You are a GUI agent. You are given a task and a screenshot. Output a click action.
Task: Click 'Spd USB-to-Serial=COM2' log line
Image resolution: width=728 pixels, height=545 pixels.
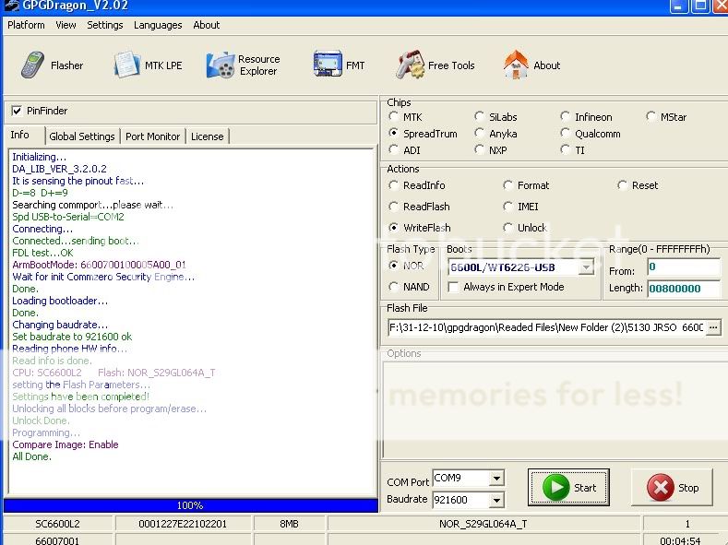pyautogui.click(x=67, y=217)
